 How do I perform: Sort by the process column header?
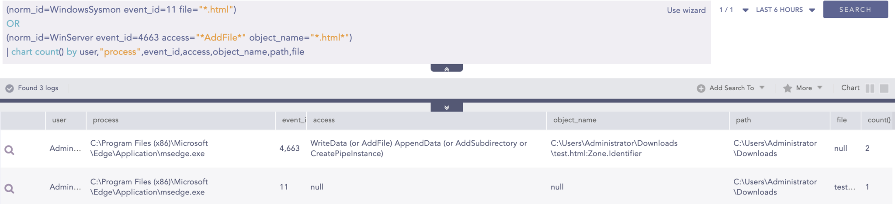tap(106, 120)
